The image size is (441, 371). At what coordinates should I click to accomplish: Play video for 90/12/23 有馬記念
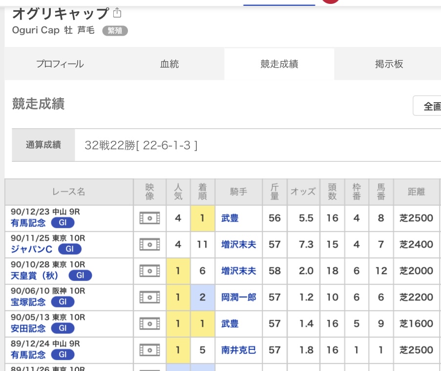[x=149, y=218]
